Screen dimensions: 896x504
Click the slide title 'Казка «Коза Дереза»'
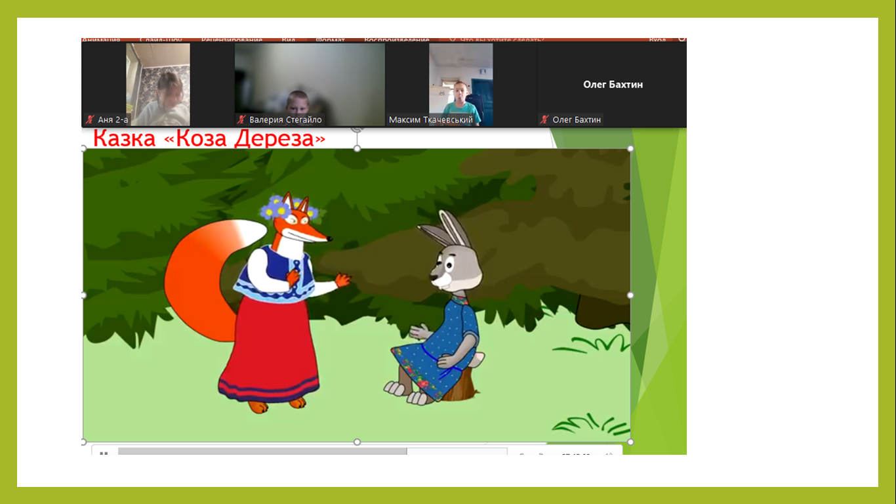pyautogui.click(x=209, y=139)
